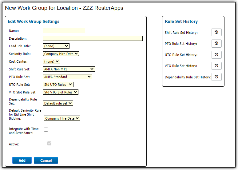The height and width of the screenshot is (170, 238).
Task: Expand the Seniority Rule dropdown
Action: click(61, 54)
